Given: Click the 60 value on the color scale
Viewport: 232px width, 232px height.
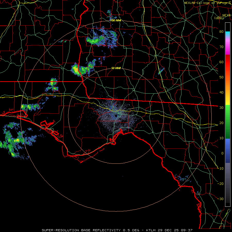Looking at the screenshot, I should click(x=221, y=62).
